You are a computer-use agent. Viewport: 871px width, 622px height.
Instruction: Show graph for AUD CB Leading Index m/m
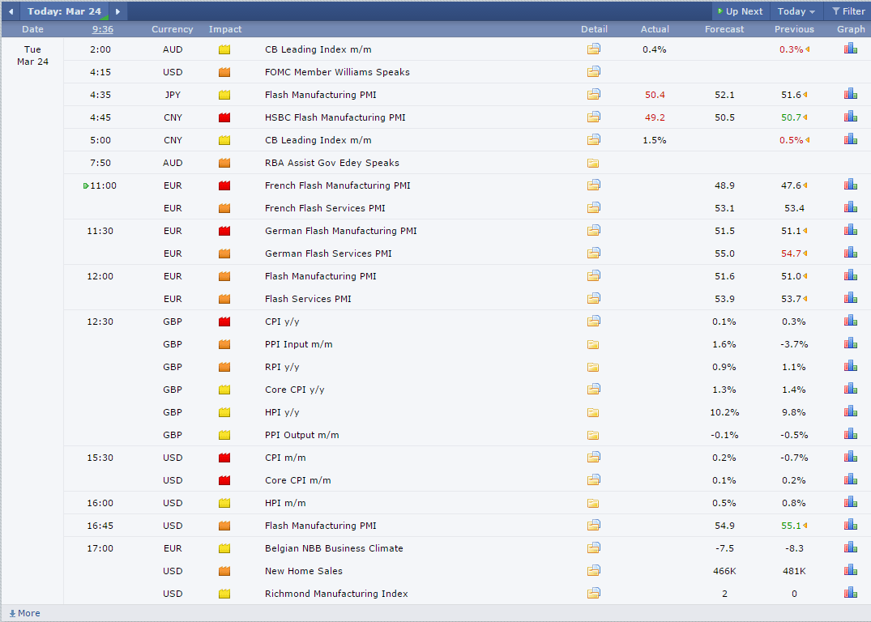(851, 49)
